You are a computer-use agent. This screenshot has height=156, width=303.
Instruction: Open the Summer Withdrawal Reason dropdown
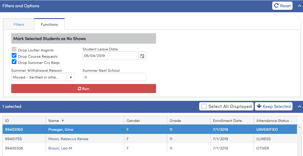pyautogui.click(x=71, y=77)
